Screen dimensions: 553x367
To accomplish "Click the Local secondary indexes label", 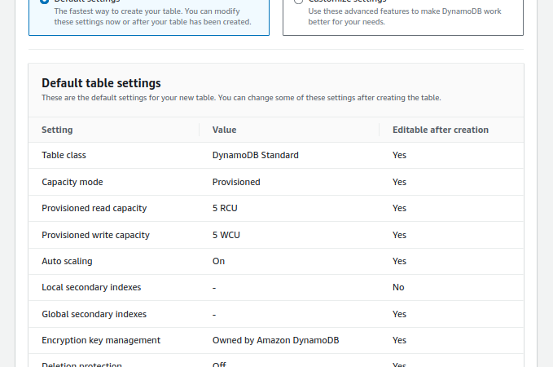I will [x=91, y=288].
